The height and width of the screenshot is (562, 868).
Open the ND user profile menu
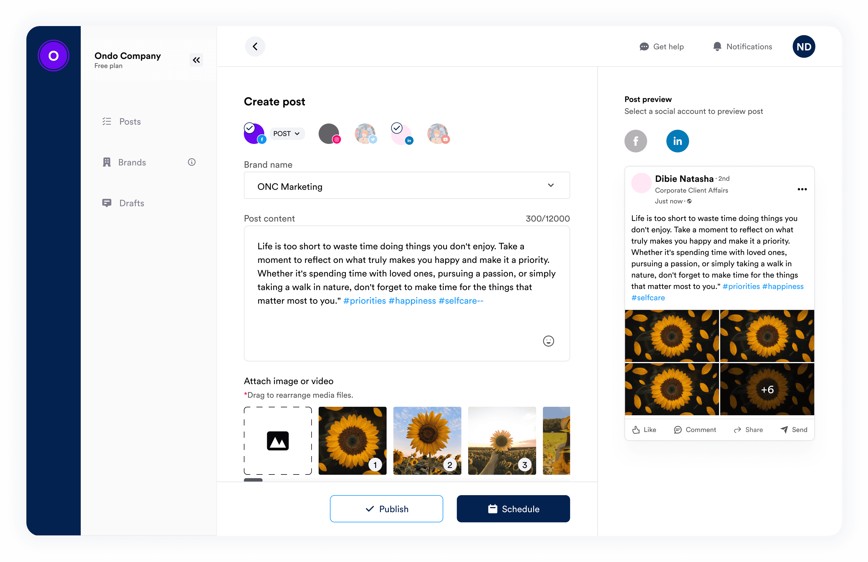(x=803, y=46)
